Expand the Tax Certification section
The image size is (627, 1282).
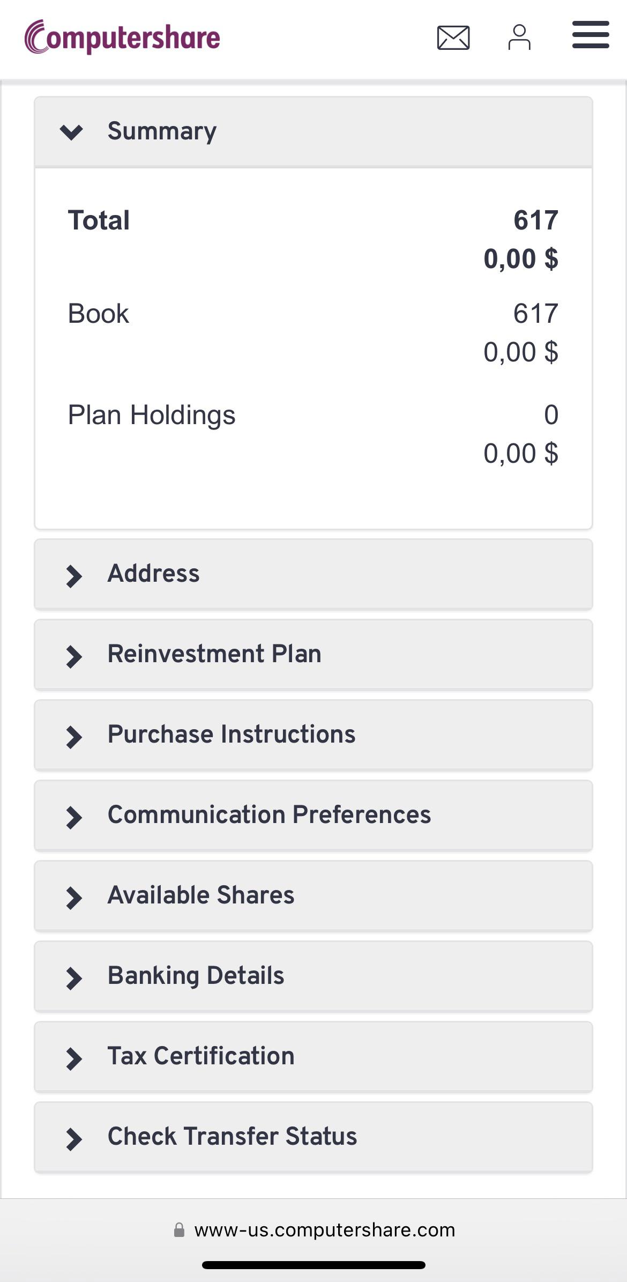[313, 1056]
